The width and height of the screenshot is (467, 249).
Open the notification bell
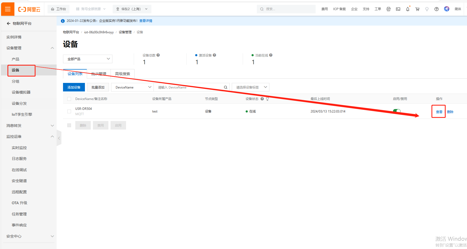[x=407, y=9]
